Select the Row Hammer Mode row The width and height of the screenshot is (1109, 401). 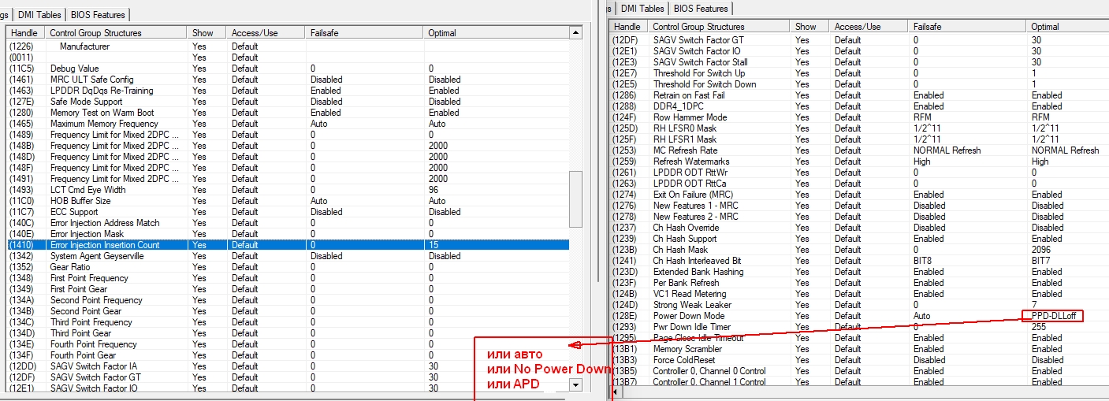click(x=859, y=117)
